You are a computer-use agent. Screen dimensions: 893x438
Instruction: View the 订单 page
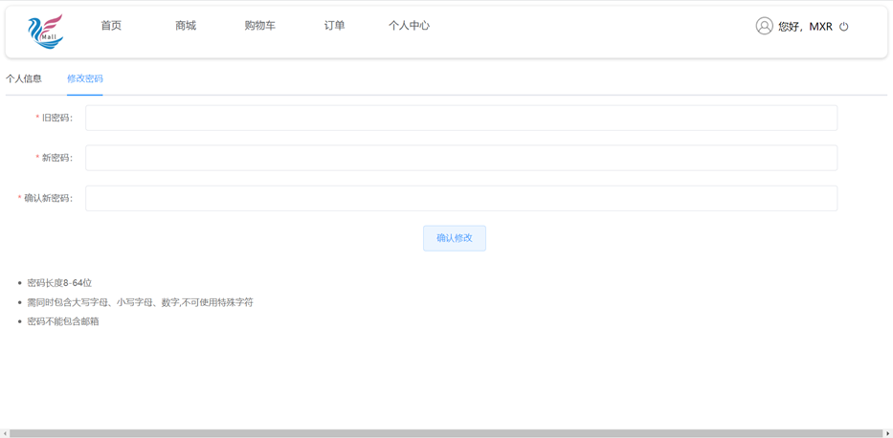tap(334, 26)
